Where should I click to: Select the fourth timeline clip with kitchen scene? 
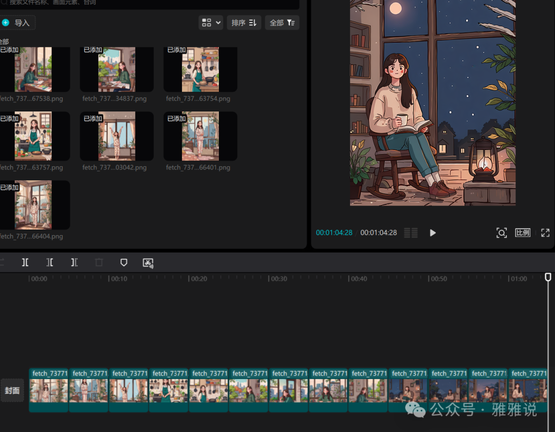(169, 390)
